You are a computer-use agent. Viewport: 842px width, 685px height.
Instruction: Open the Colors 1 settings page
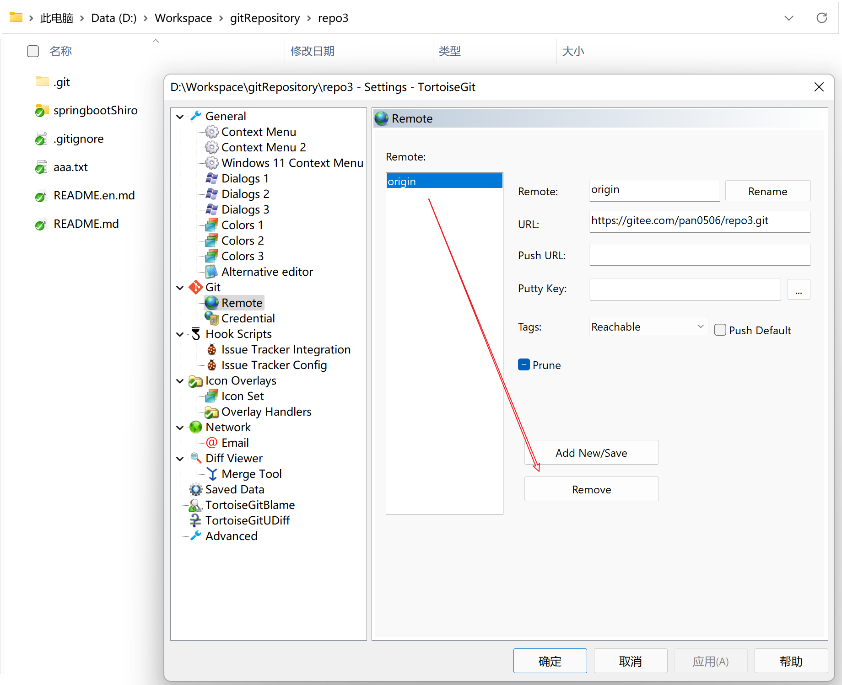(x=242, y=225)
